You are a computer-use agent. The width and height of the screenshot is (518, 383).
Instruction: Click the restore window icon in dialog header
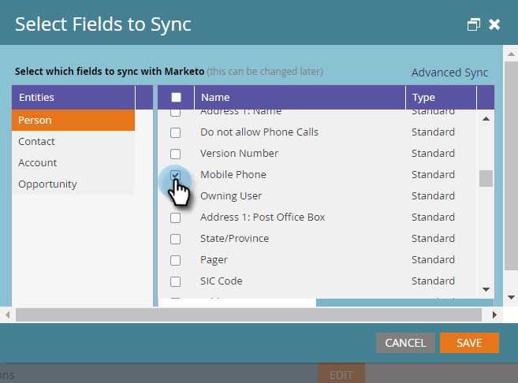(x=474, y=25)
